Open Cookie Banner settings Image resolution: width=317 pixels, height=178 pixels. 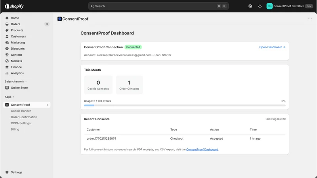coord(21,111)
